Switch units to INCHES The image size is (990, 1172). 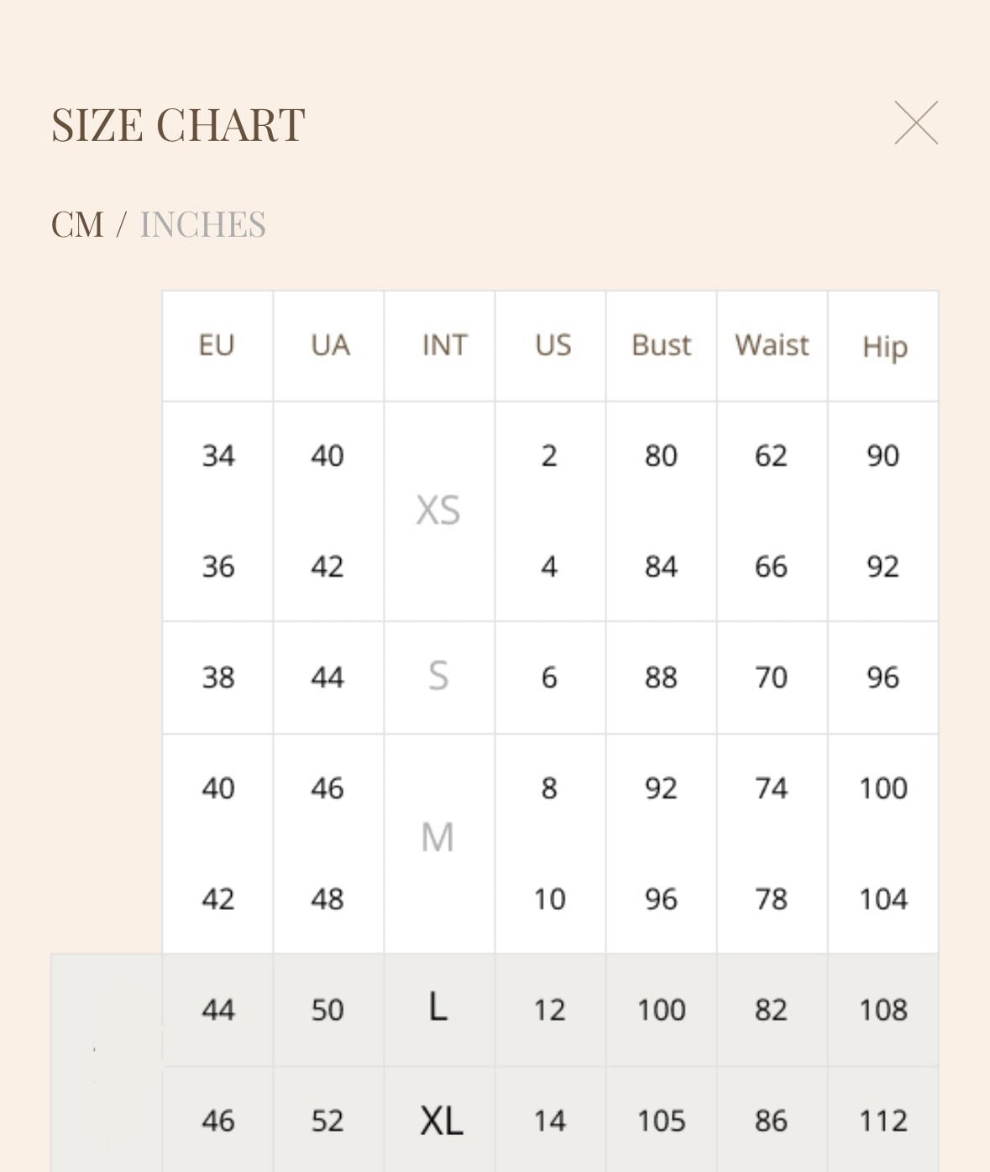(x=202, y=225)
